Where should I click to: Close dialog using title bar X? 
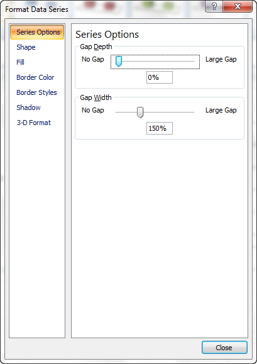(238, 6)
